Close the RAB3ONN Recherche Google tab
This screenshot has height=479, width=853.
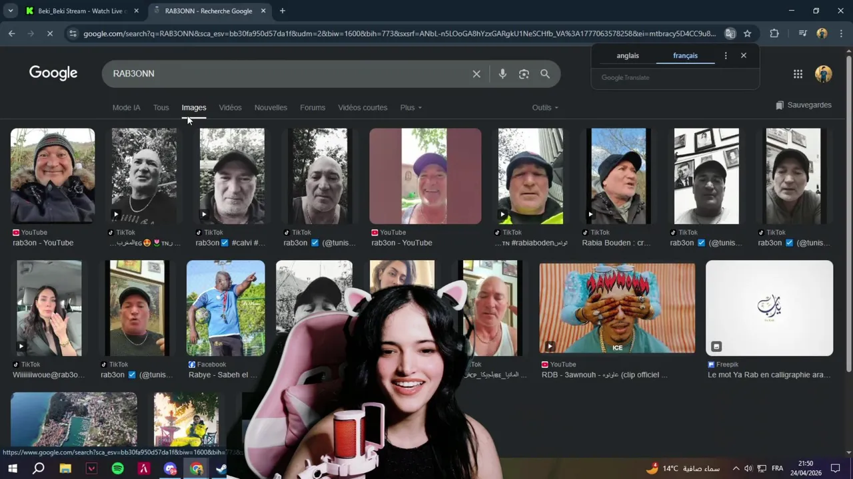point(263,11)
